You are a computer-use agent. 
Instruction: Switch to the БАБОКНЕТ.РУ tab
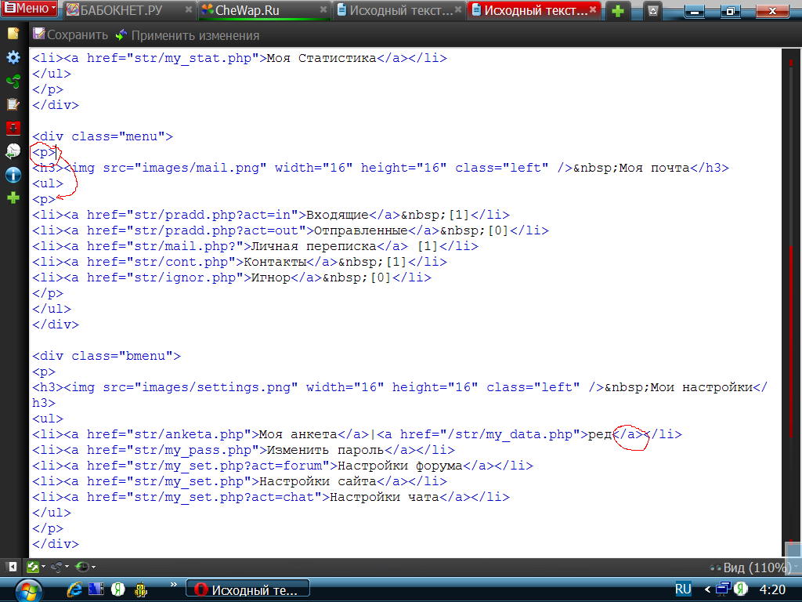[x=125, y=10]
